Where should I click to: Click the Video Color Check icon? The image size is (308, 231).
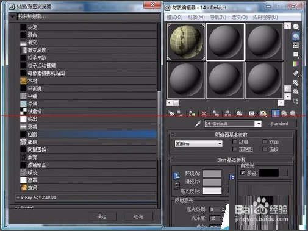point(296,64)
